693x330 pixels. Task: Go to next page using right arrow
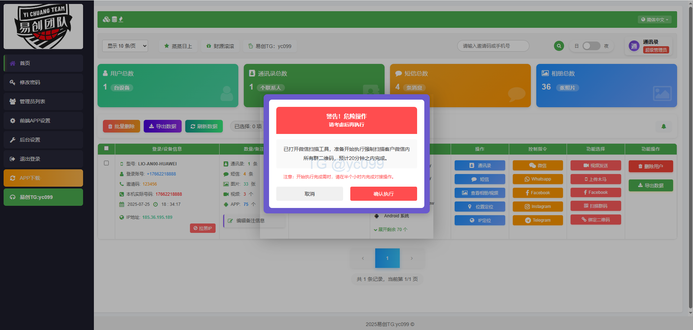[412, 258]
